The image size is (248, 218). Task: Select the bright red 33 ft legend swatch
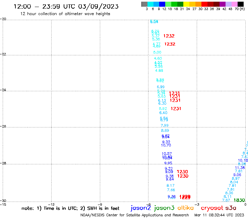(x=204, y=4)
